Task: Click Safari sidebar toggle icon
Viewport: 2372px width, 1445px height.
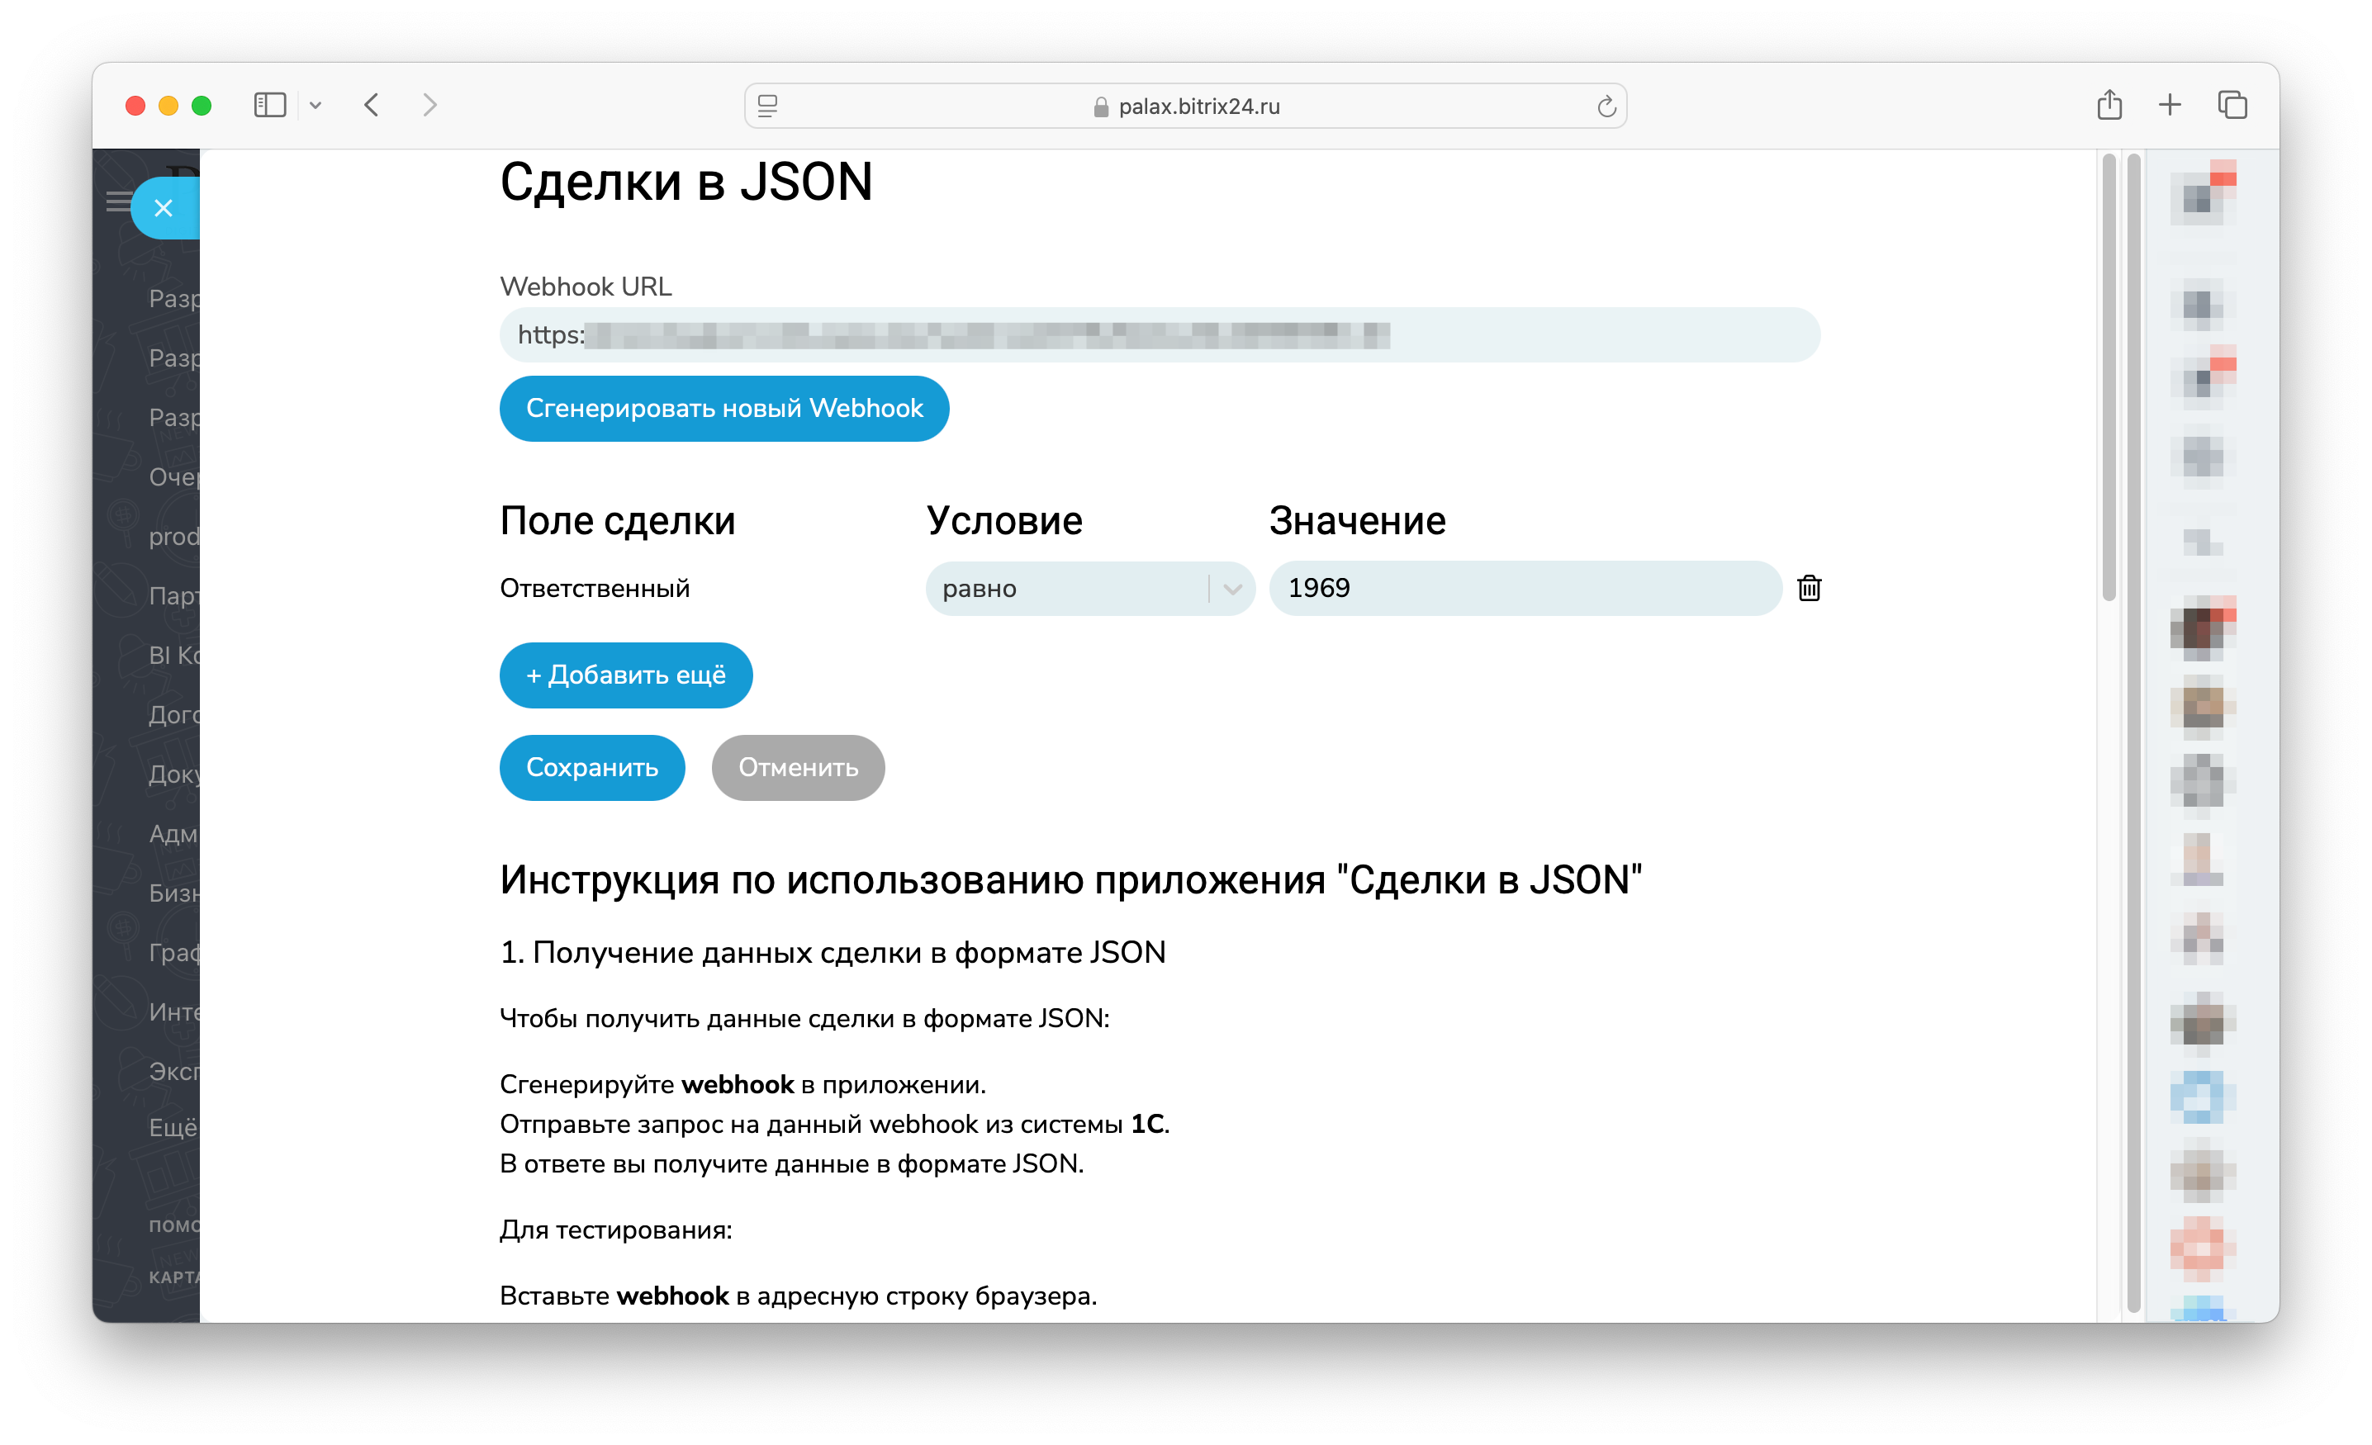Action: point(269,105)
